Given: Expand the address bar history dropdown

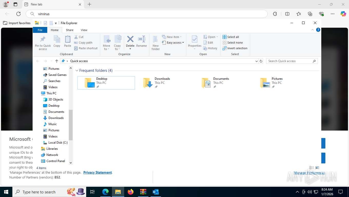Looking at the screenshot, I should [256, 61].
